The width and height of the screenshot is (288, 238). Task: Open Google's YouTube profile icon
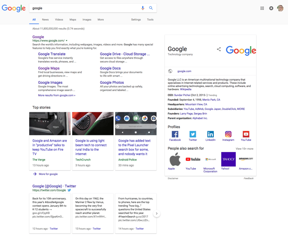click(246, 134)
